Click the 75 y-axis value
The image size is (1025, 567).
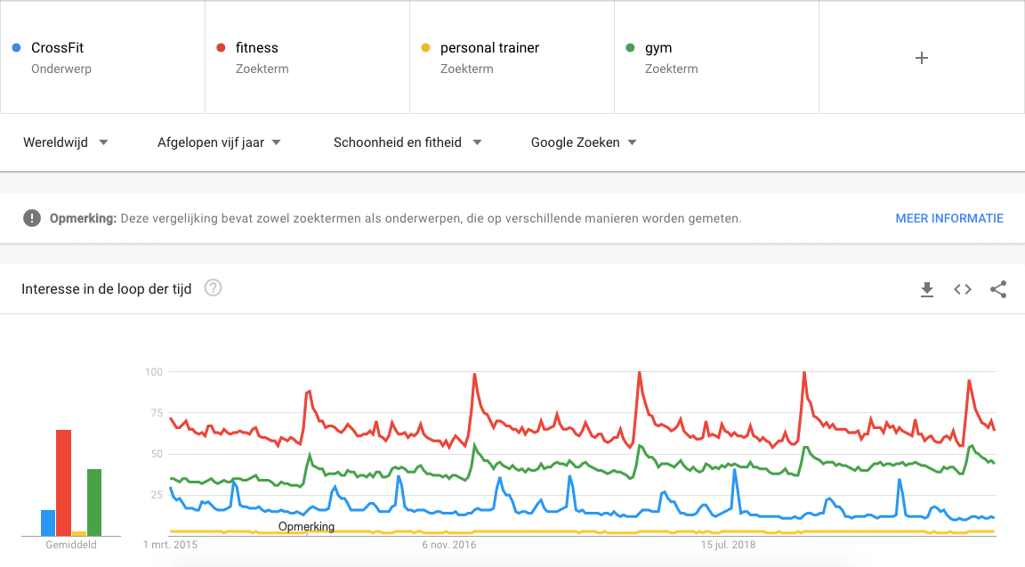coord(157,413)
